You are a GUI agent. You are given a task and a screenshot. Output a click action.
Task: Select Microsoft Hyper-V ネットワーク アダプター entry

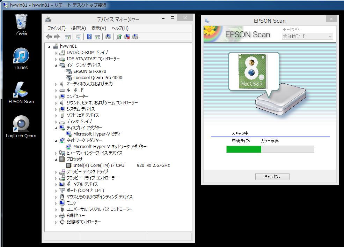tap(110, 147)
